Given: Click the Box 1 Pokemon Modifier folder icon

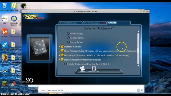Looking at the screenshot, I should tap(62, 59).
